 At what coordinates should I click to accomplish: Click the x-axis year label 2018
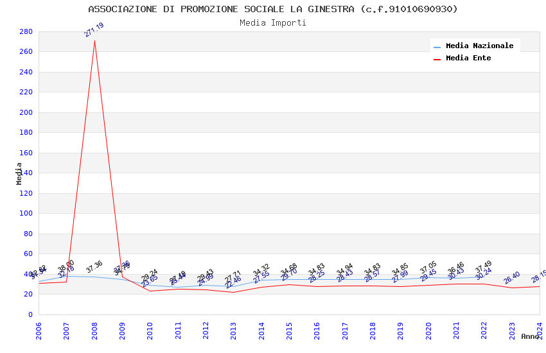(373, 331)
